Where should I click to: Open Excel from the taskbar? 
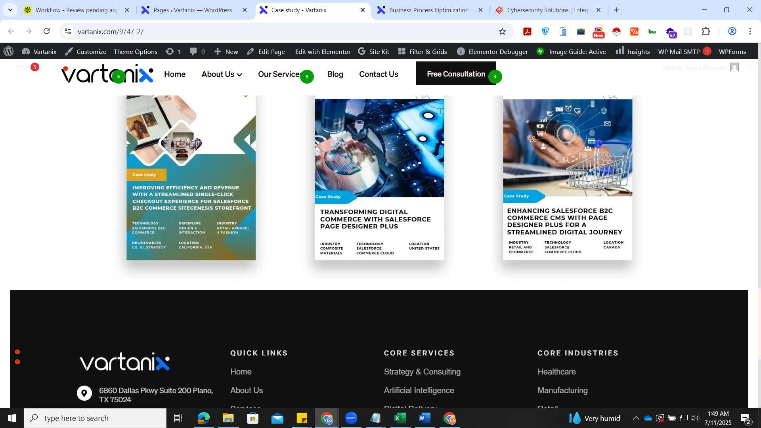click(400, 418)
